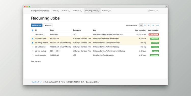The height and width of the screenshot is (96, 191).
Task: Set items per page to 100
Action: pyautogui.click(x=153, y=25)
